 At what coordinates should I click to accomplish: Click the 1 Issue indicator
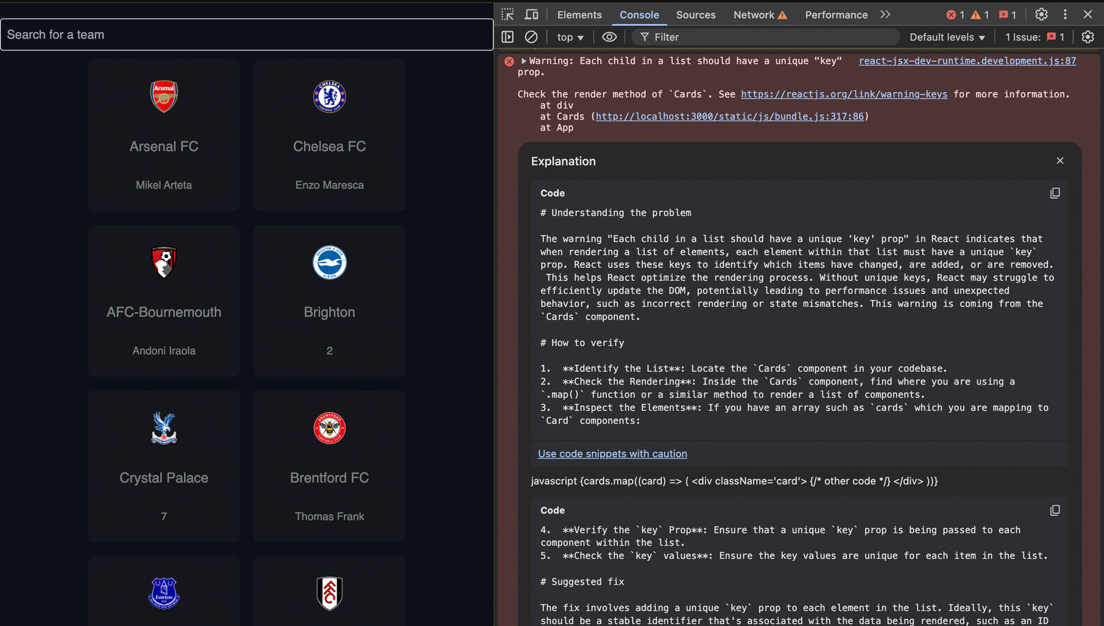pyautogui.click(x=1034, y=37)
